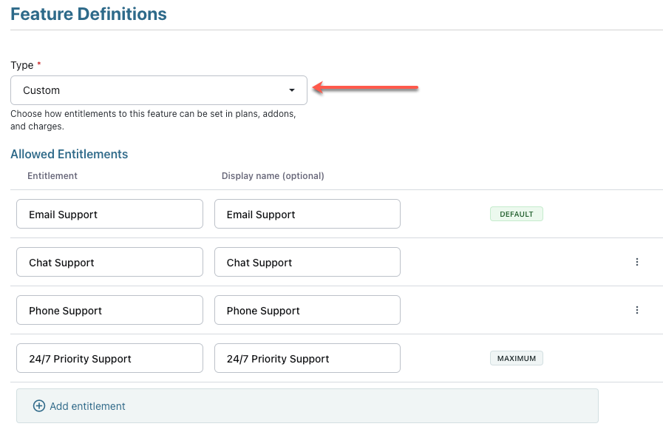Click the plus icon beside Add entitlement
Screen dimensions: 663x435
(39, 406)
